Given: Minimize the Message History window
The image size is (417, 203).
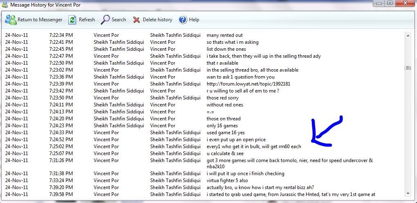Looking at the screenshot, I should point(379,3).
